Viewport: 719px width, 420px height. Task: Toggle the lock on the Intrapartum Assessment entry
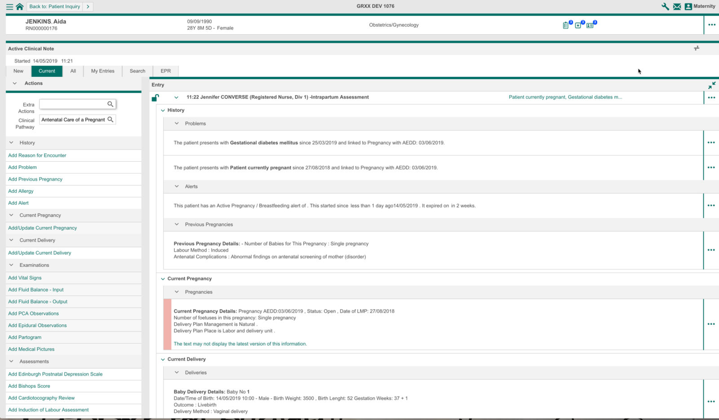pyautogui.click(x=155, y=97)
